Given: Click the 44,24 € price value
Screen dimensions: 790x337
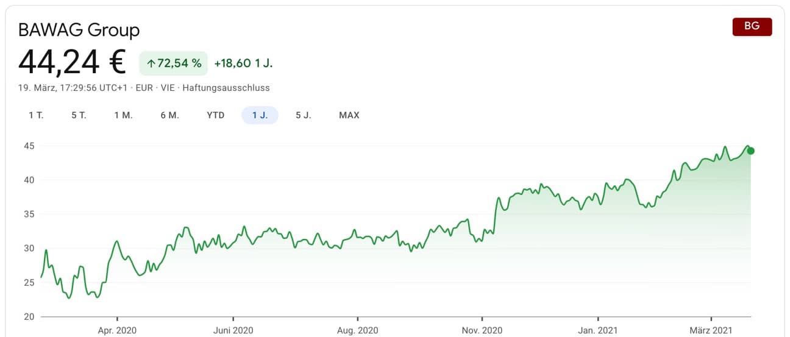Looking at the screenshot, I should click(x=72, y=62).
